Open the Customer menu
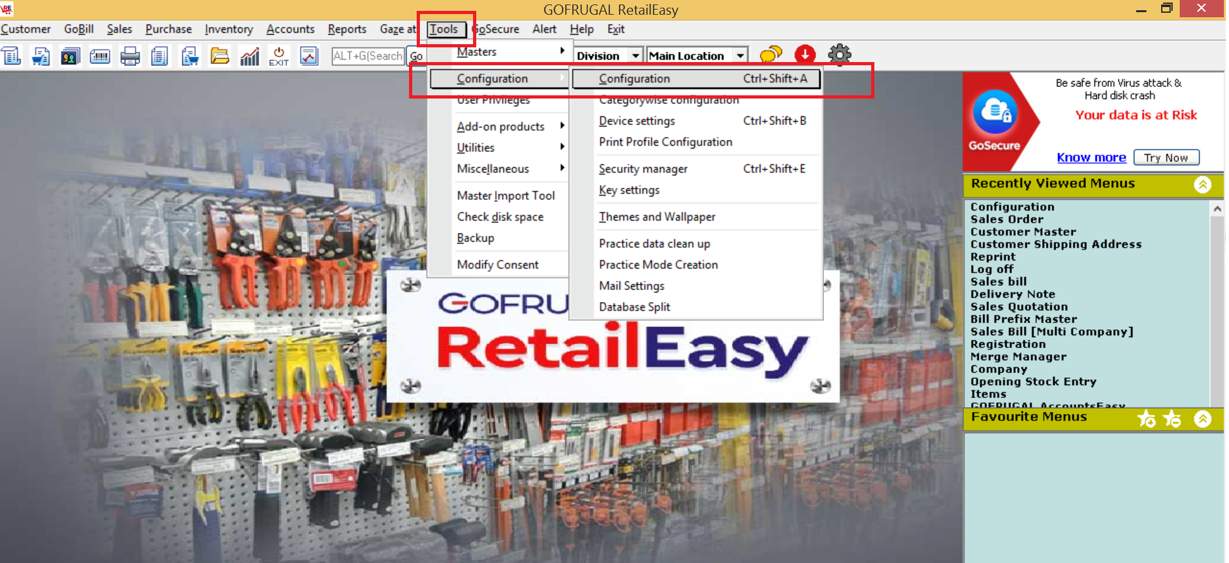Screen dimensions: 1229x563 26,29
